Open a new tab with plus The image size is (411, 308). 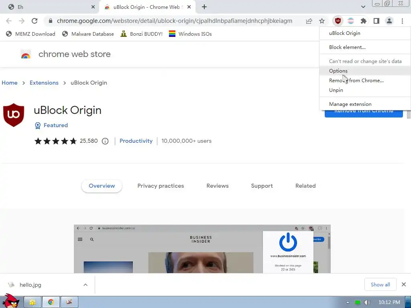204,7
